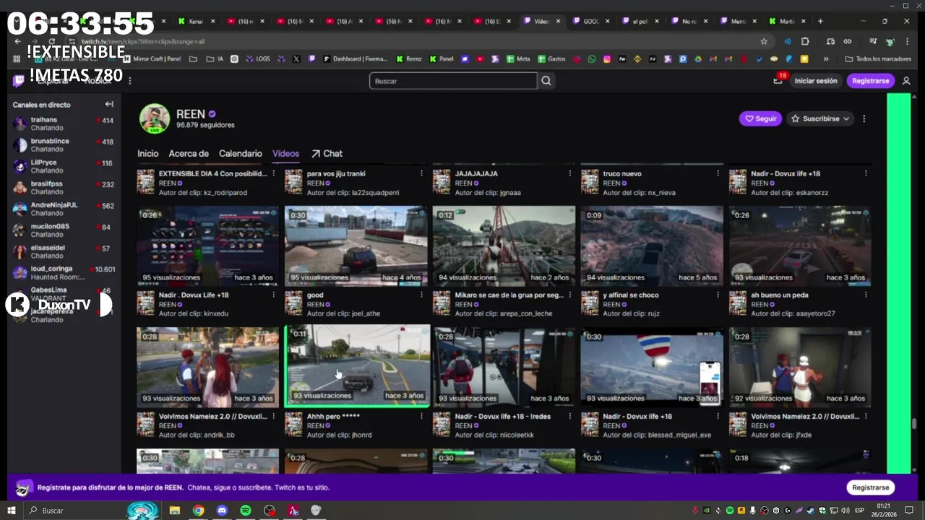Image resolution: width=925 pixels, height=520 pixels.
Task: Switch to the Kenai browser tab
Action: pyautogui.click(x=197, y=21)
